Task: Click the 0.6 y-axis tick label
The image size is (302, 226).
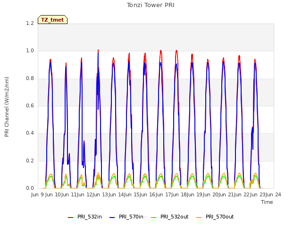Action: [x=30, y=105]
